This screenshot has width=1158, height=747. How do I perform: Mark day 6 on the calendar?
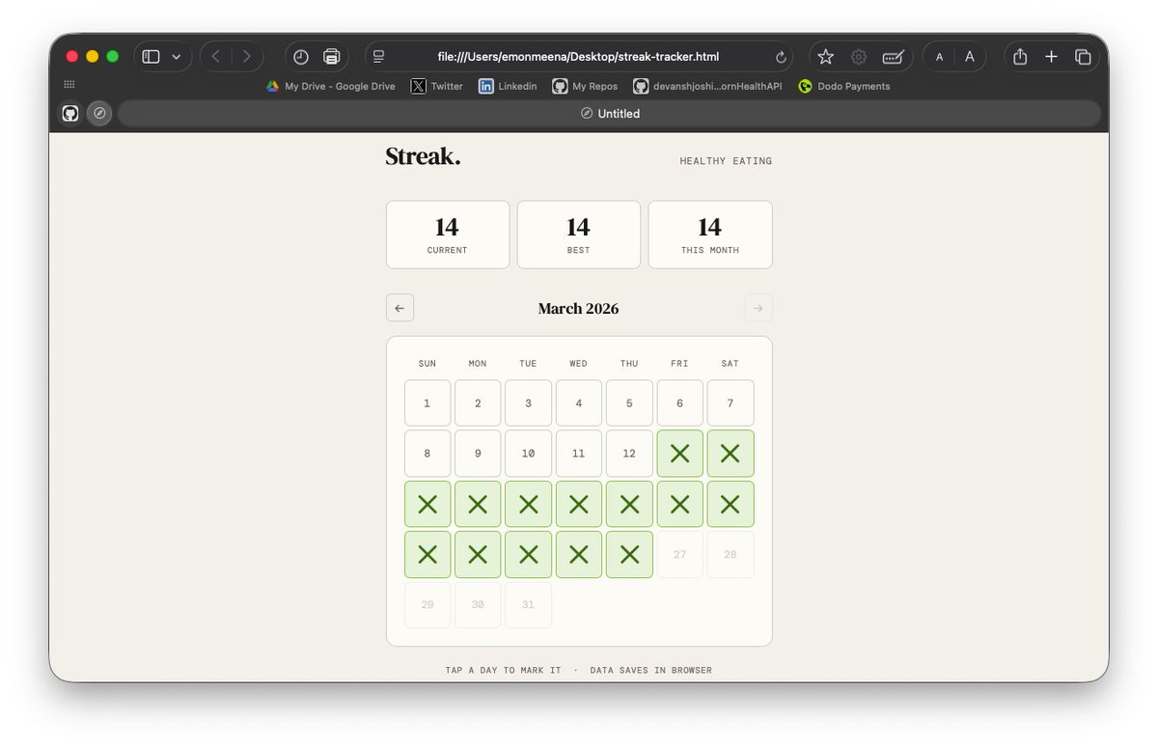680,403
